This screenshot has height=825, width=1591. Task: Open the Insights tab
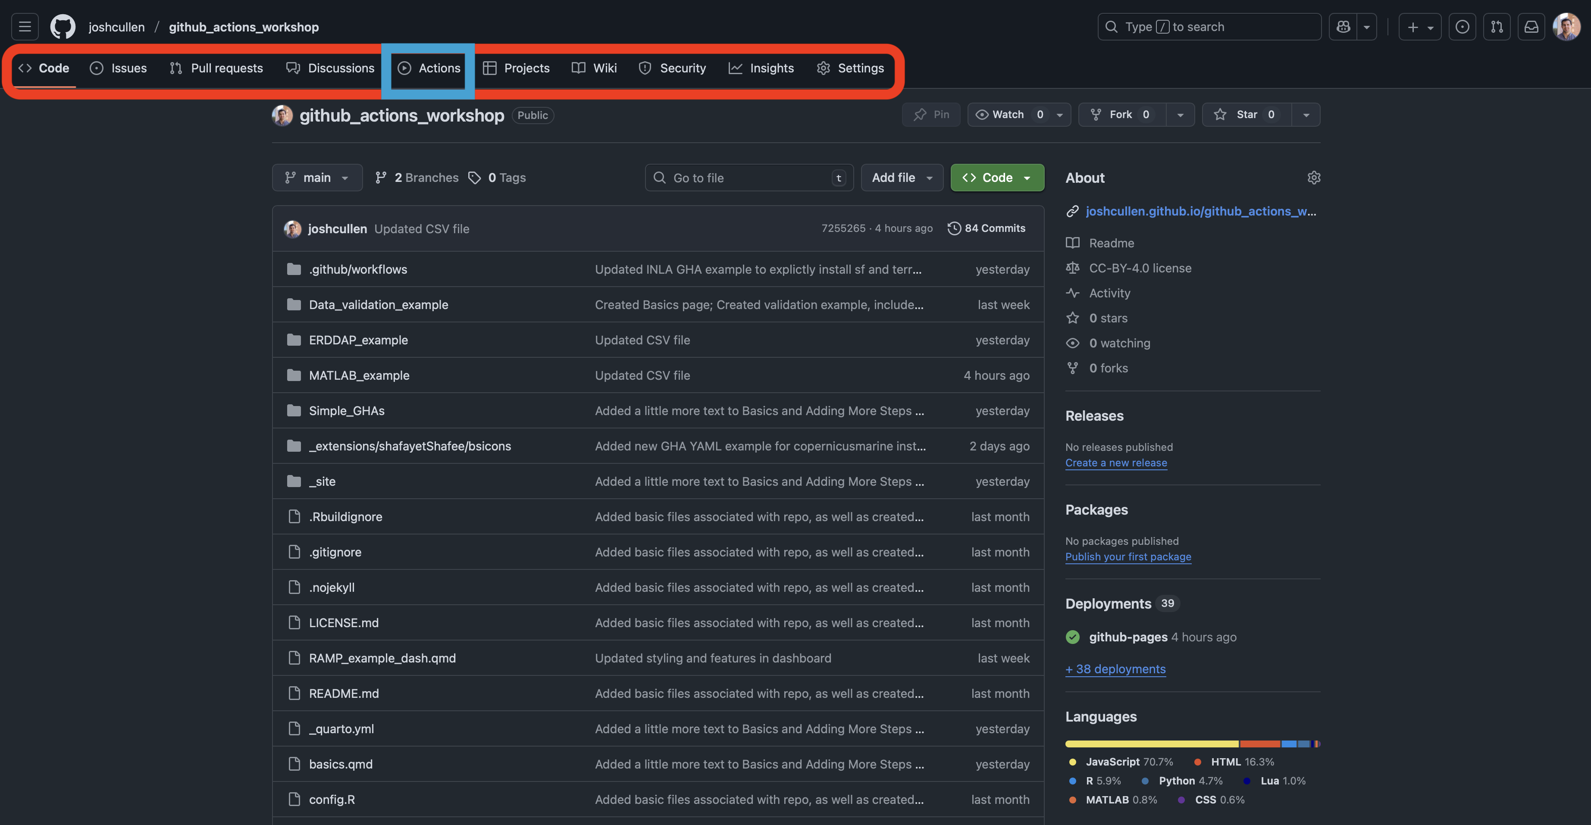click(761, 68)
